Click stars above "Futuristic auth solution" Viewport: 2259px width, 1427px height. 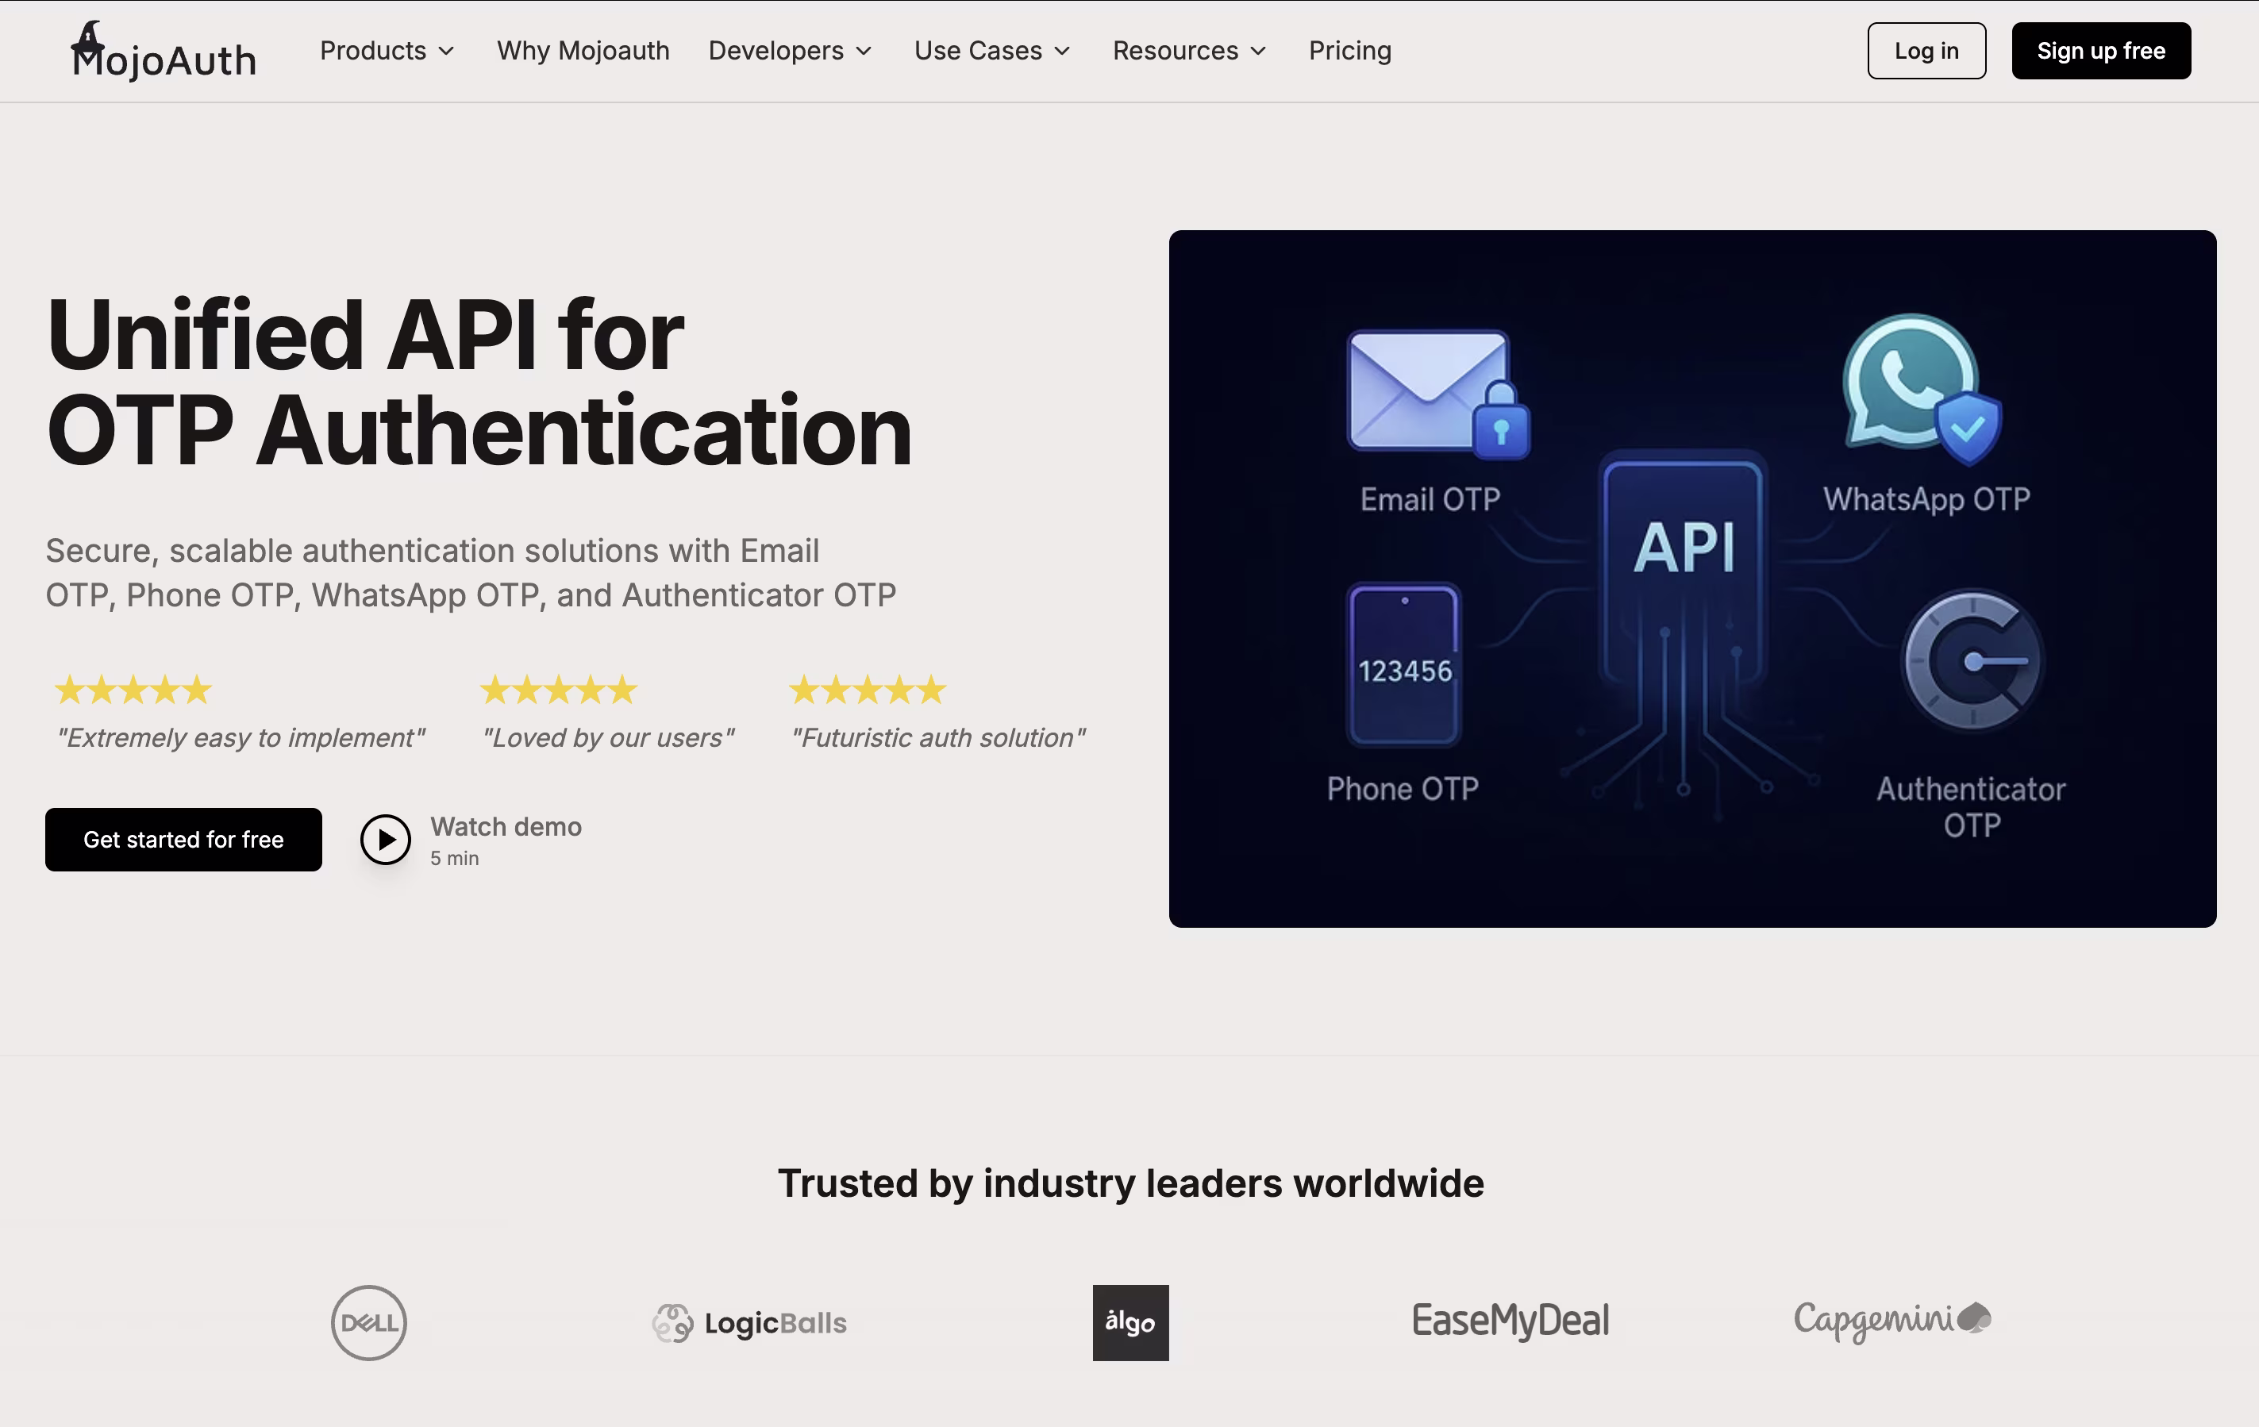pos(867,690)
